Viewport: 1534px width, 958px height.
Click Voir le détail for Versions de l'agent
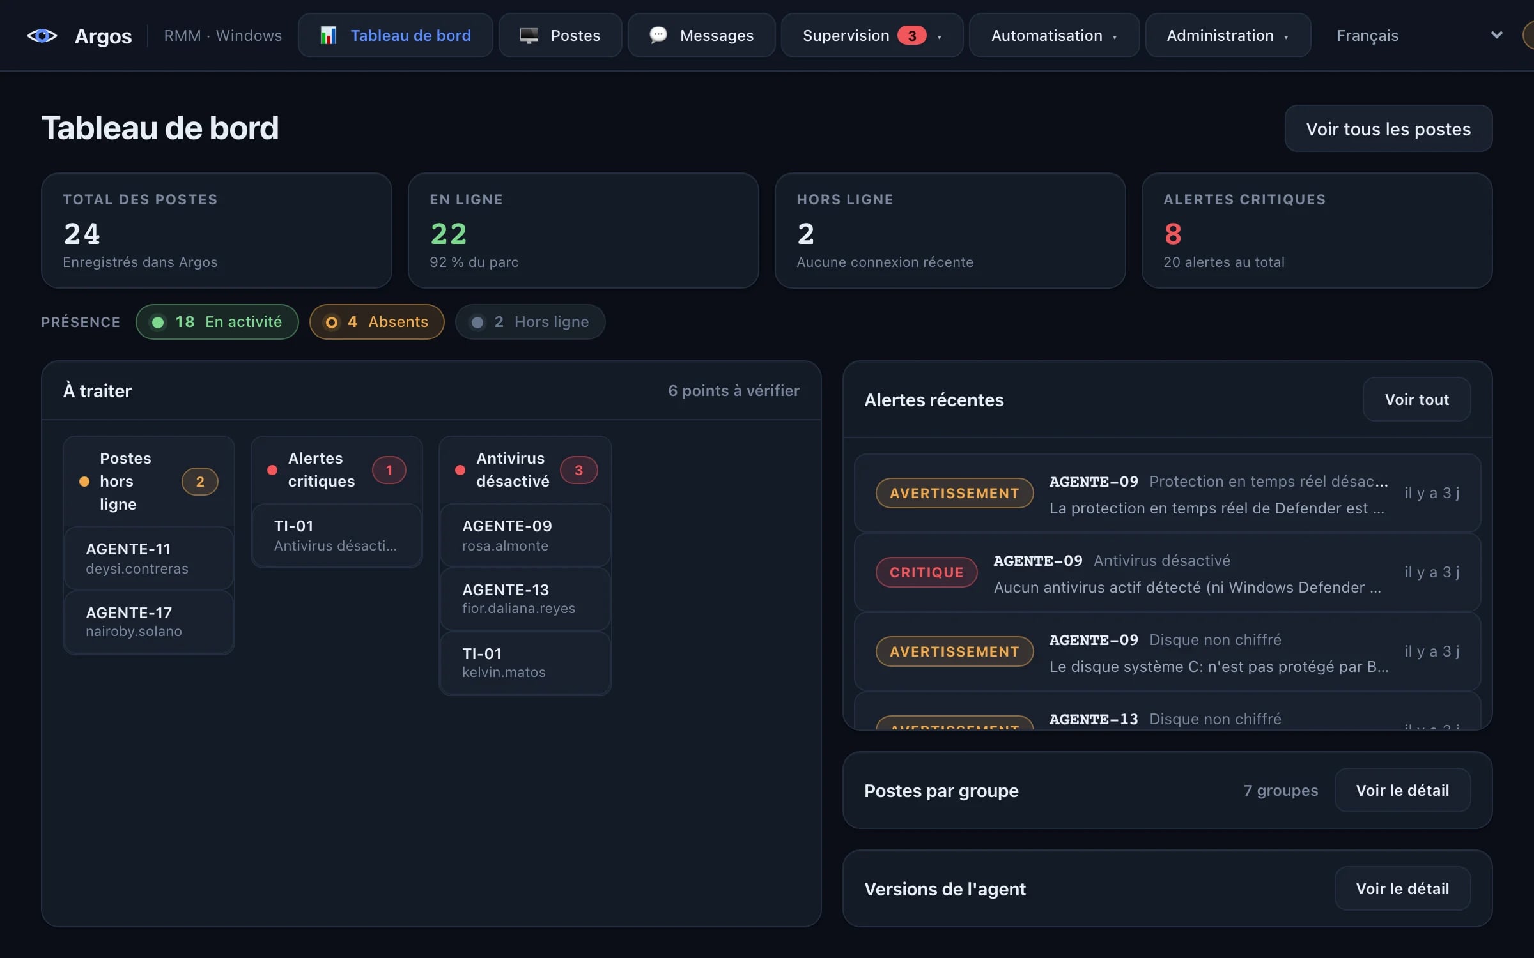click(1402, 888)
